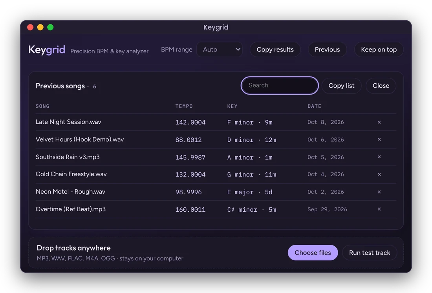This screenshot has width=432, height=293.
Task: Select Late Night Session.wav song name
Action: point(68,122)
